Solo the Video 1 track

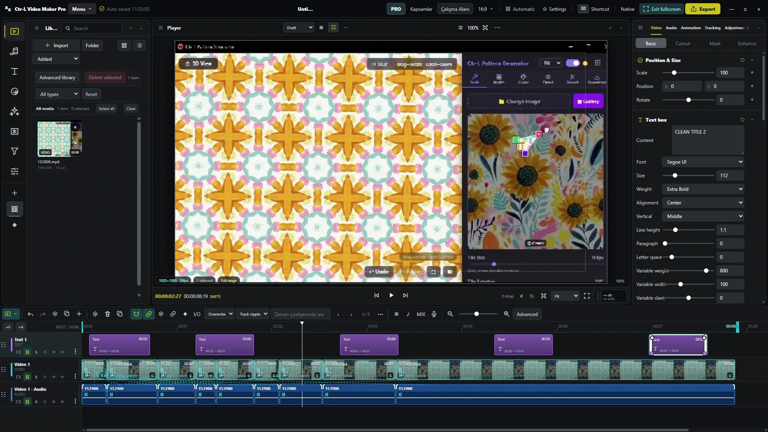tap(36, 377)
